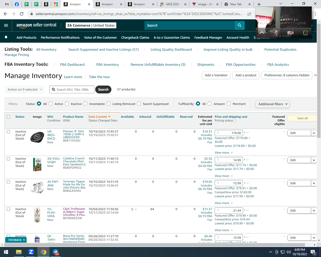Click the Tommee Tippee product thumbnail
The image size is (321, 257).
[37, 187]
